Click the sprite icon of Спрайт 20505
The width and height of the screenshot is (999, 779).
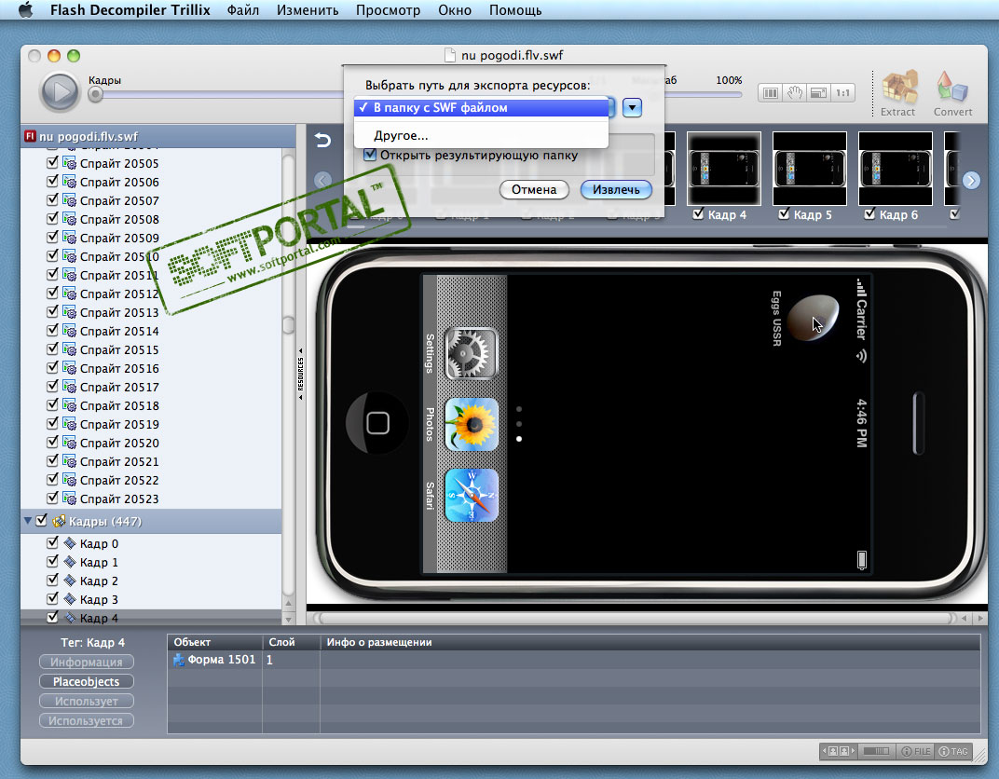point(70,163)
